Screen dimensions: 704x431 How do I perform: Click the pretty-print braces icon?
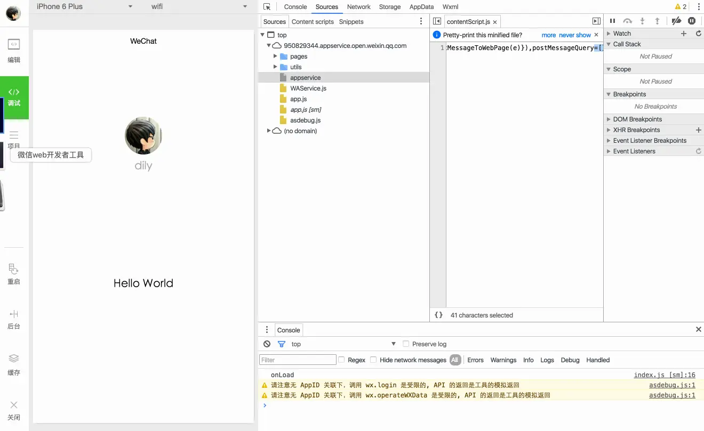pyautogui.click(x=439, y=315)
